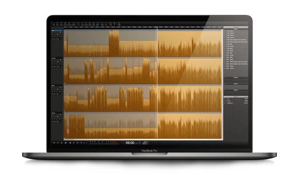Viewport: 299px width, 175px height.
Task: Adjust the Bob track volume slider
Action: pos(57,32)
